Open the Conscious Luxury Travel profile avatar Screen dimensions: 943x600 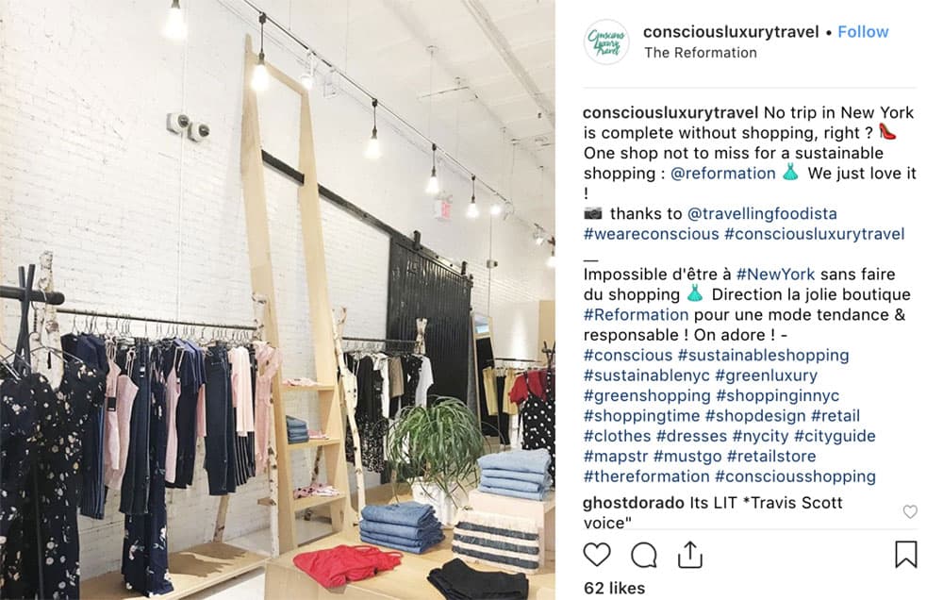[x=606, y=42]
